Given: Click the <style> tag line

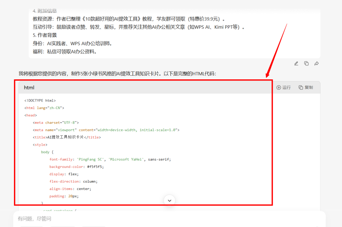Looking at the screenshot, I should pos(40,145).
